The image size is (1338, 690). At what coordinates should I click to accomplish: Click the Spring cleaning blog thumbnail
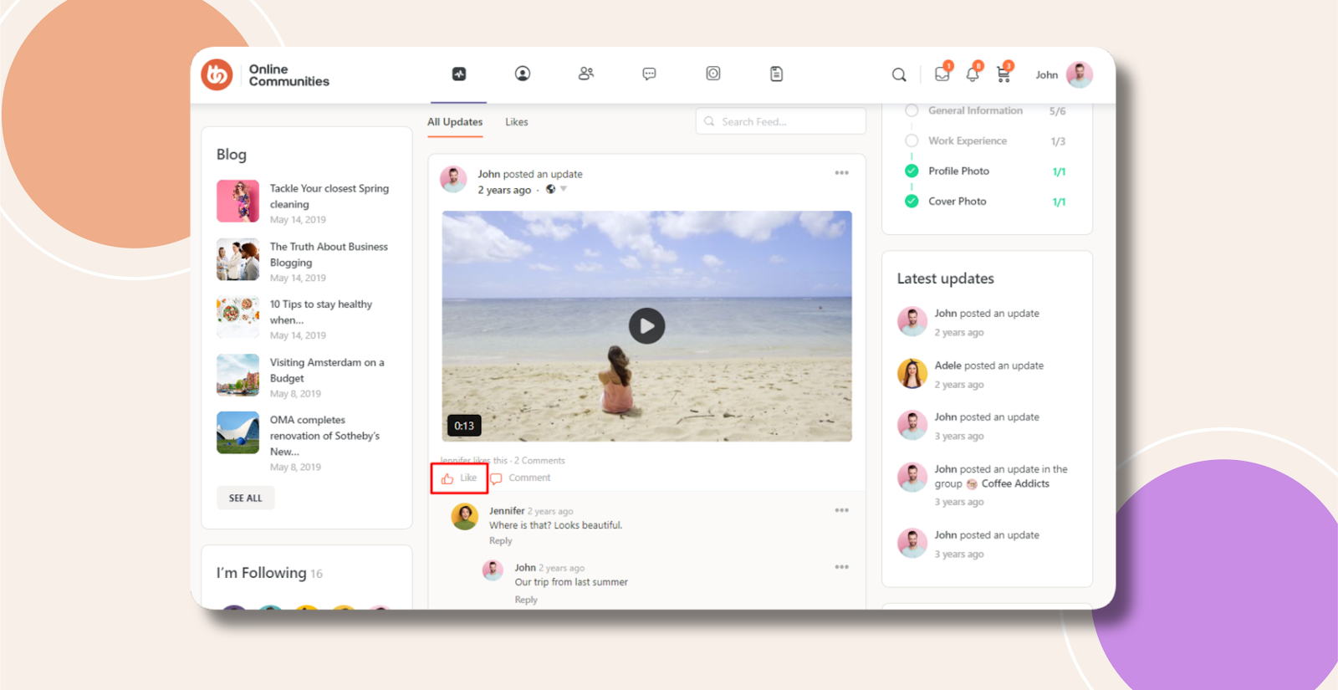point(237,201)
